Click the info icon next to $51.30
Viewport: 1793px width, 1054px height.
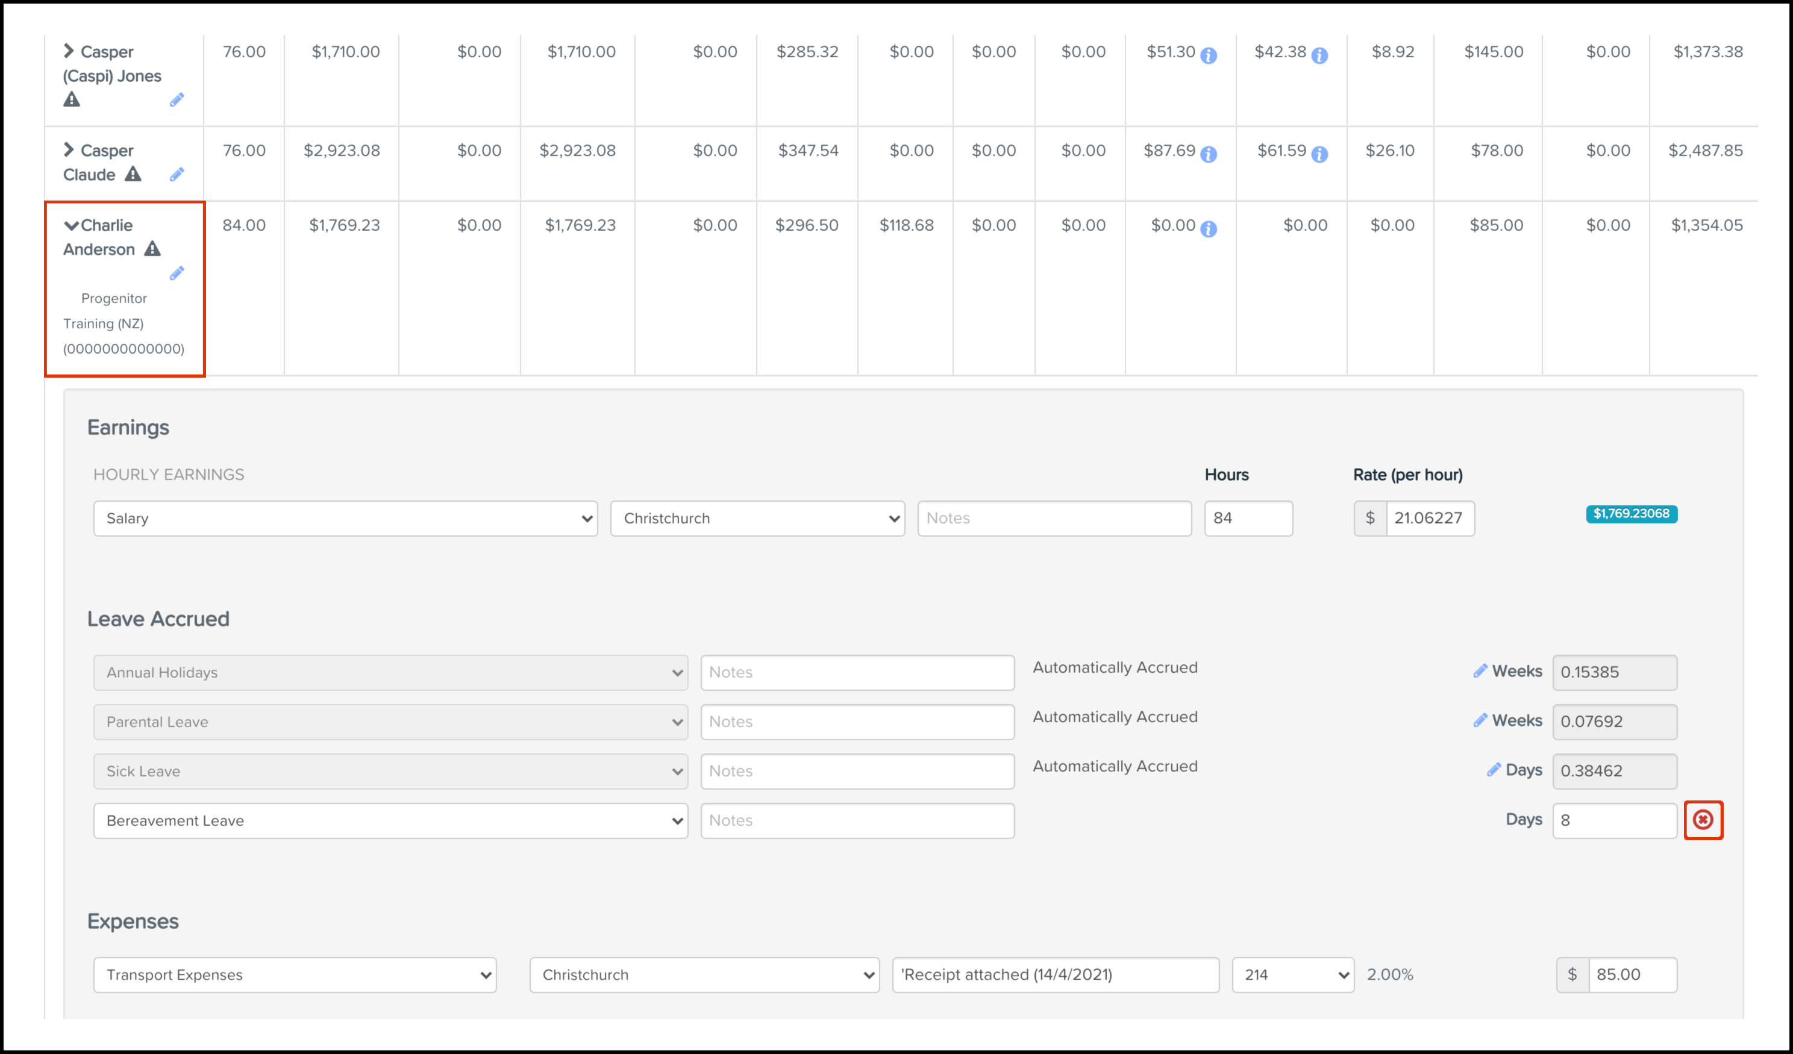pyautogui.click(x=1208, y=55)
